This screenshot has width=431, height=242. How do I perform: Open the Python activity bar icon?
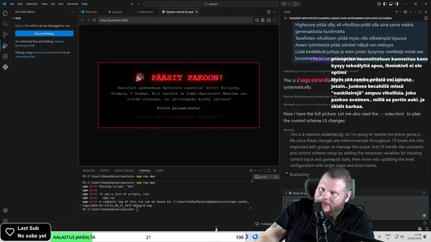(5, 67)
